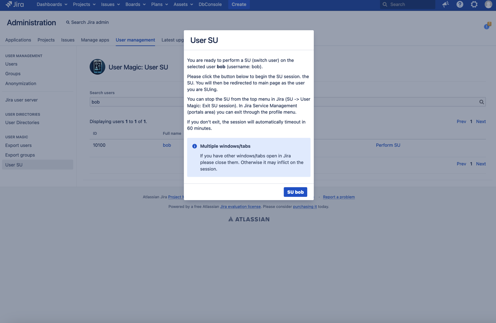Click Perform SU for bob
The height and width of the screenshot is (323, 496).
coord(388,145)
